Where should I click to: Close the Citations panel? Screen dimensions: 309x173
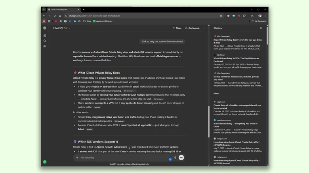tap(261, 28)
